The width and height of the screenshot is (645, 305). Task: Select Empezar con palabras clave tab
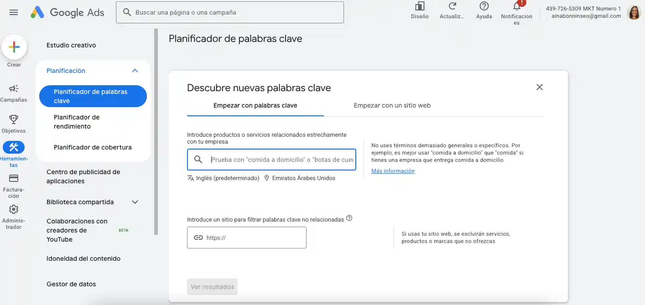[255, 105]
